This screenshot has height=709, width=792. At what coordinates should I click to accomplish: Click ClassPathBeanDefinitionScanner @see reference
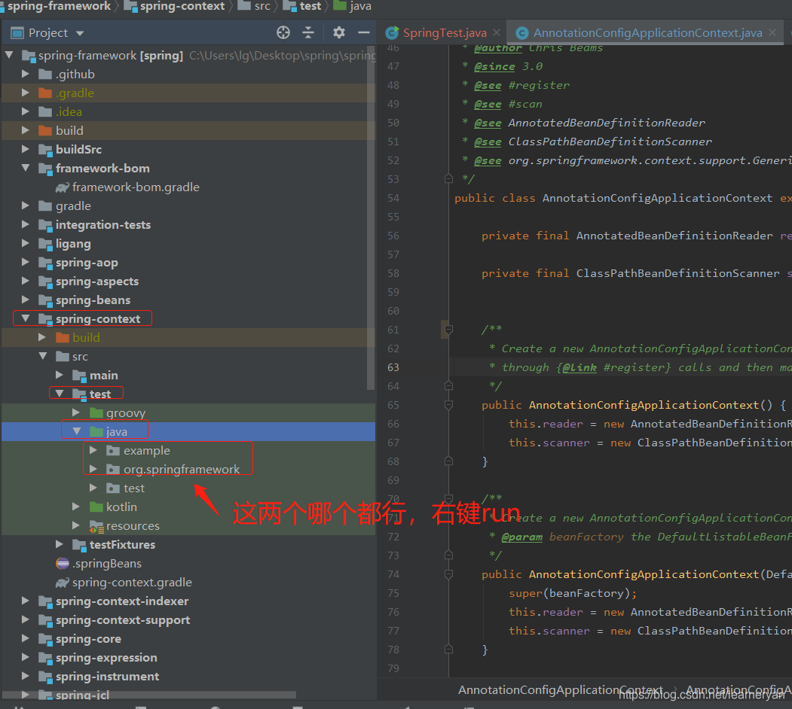point(610,141)
